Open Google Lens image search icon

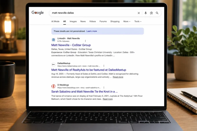(x=152, y=13)
